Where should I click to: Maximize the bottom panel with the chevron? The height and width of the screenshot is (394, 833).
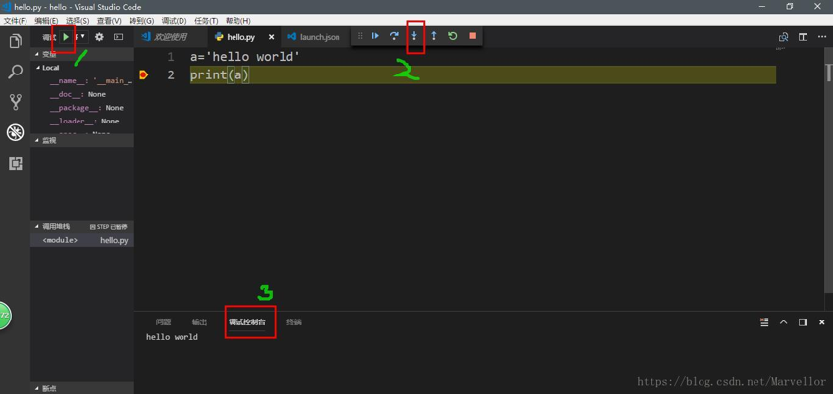point(783,322)
